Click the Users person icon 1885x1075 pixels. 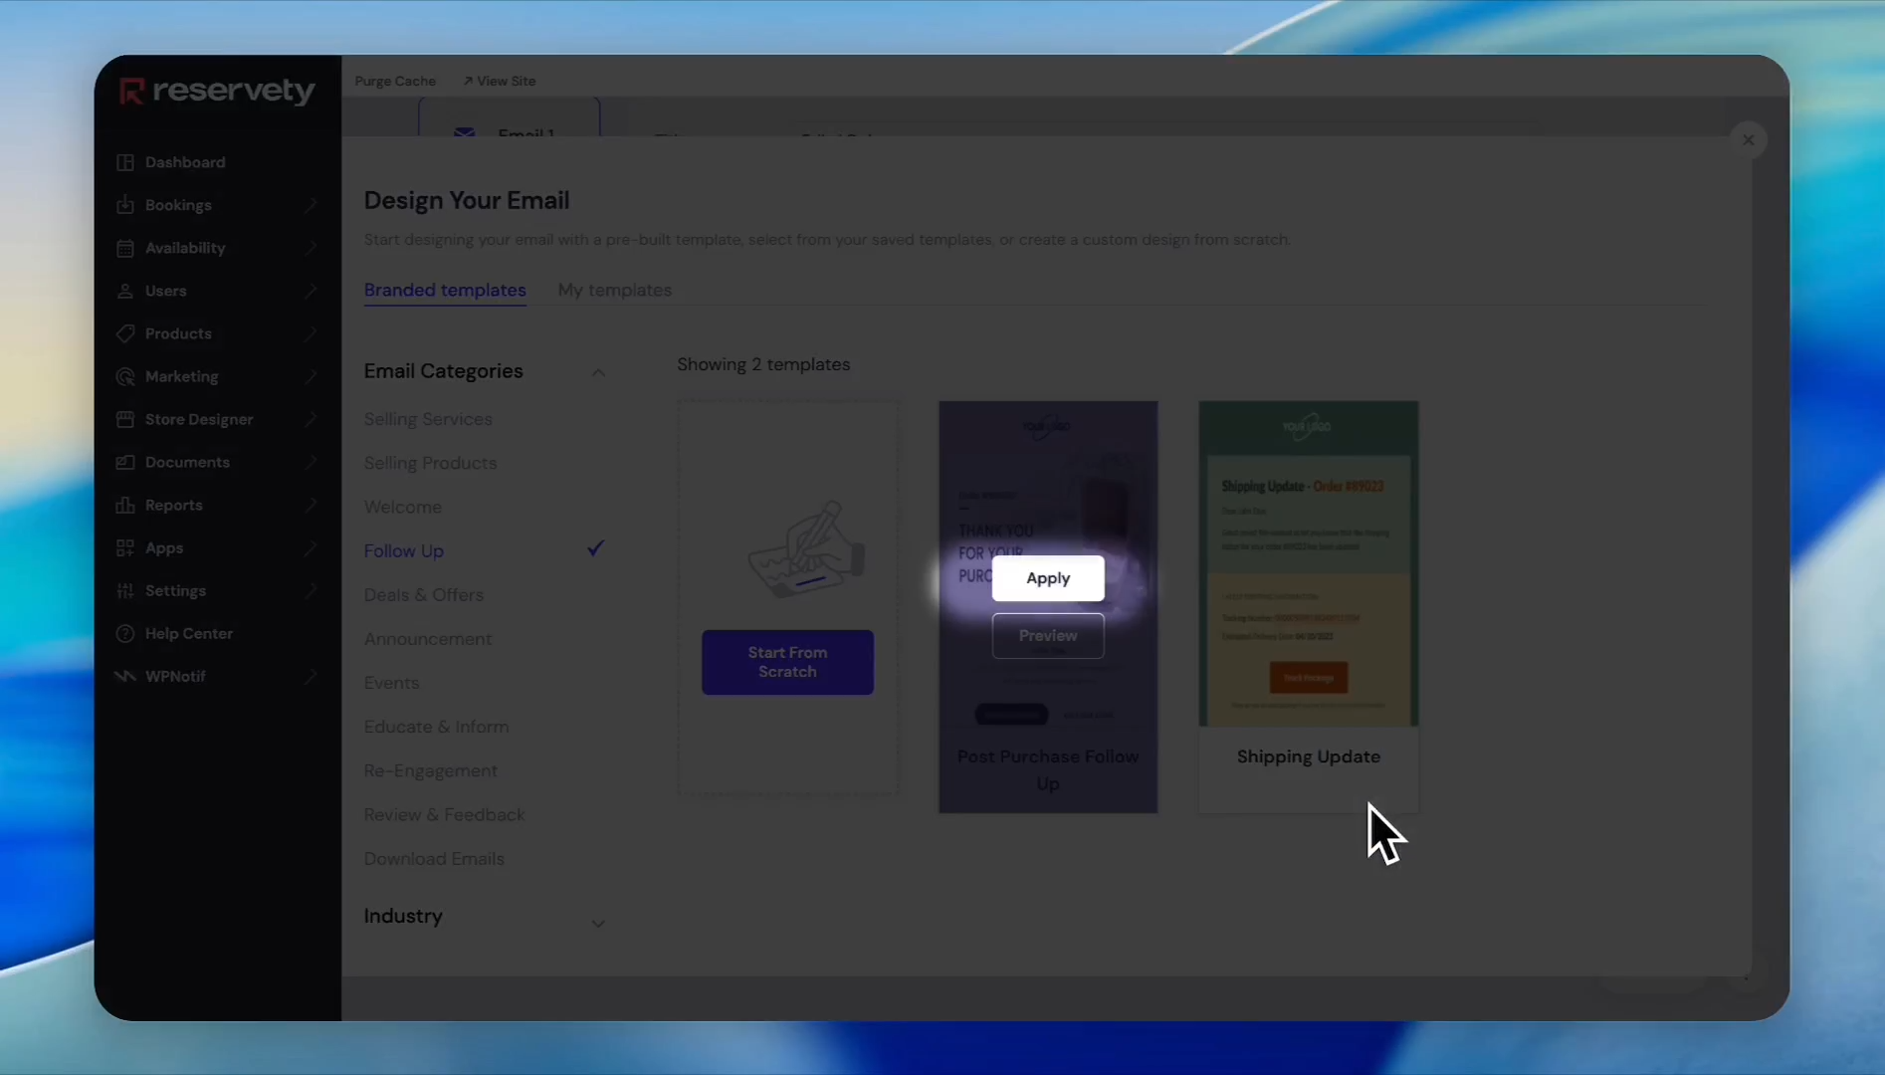point(125,291)
